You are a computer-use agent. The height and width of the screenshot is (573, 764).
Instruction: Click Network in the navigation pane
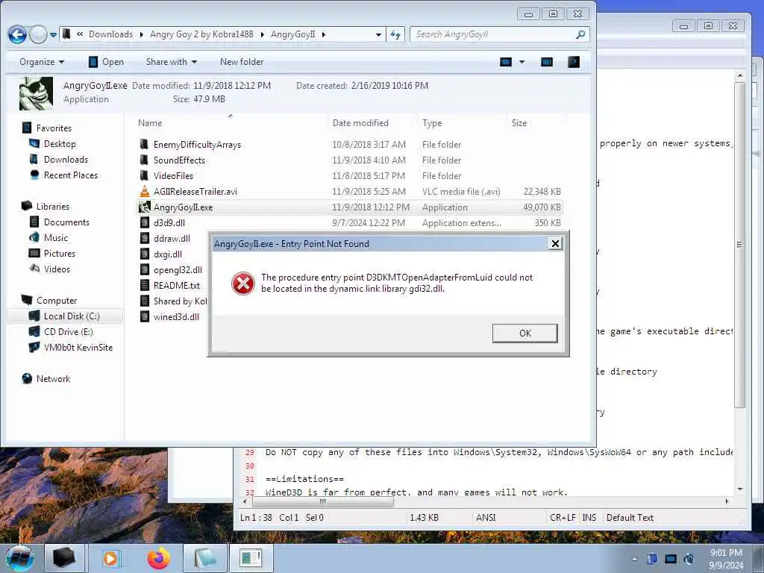point(53,379)
